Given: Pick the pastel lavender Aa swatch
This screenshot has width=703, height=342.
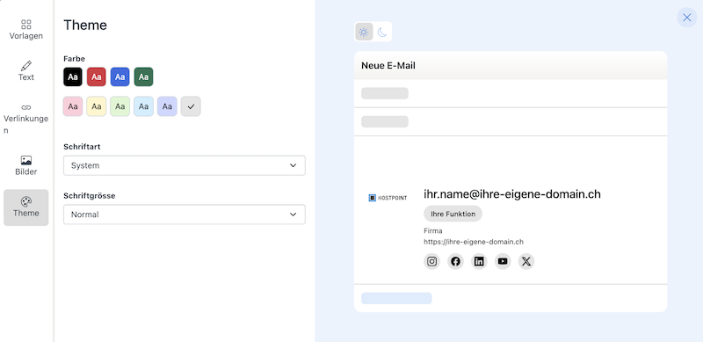Looking at the screenshot, I should [167, 106].
